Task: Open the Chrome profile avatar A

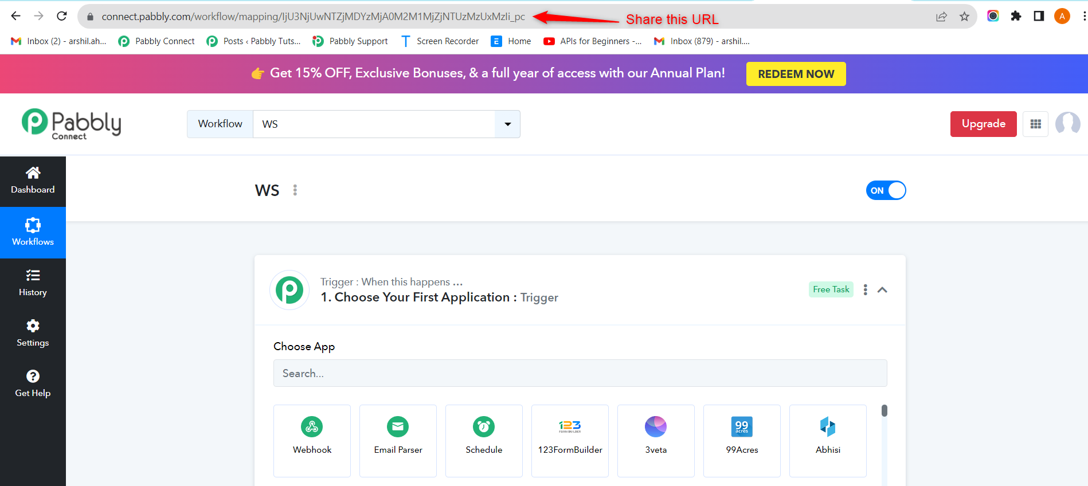Action: click(x=1062, y=16)
